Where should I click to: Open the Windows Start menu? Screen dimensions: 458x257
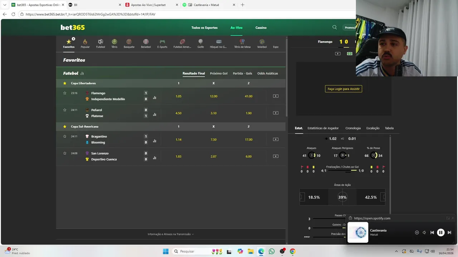(165, 251)
